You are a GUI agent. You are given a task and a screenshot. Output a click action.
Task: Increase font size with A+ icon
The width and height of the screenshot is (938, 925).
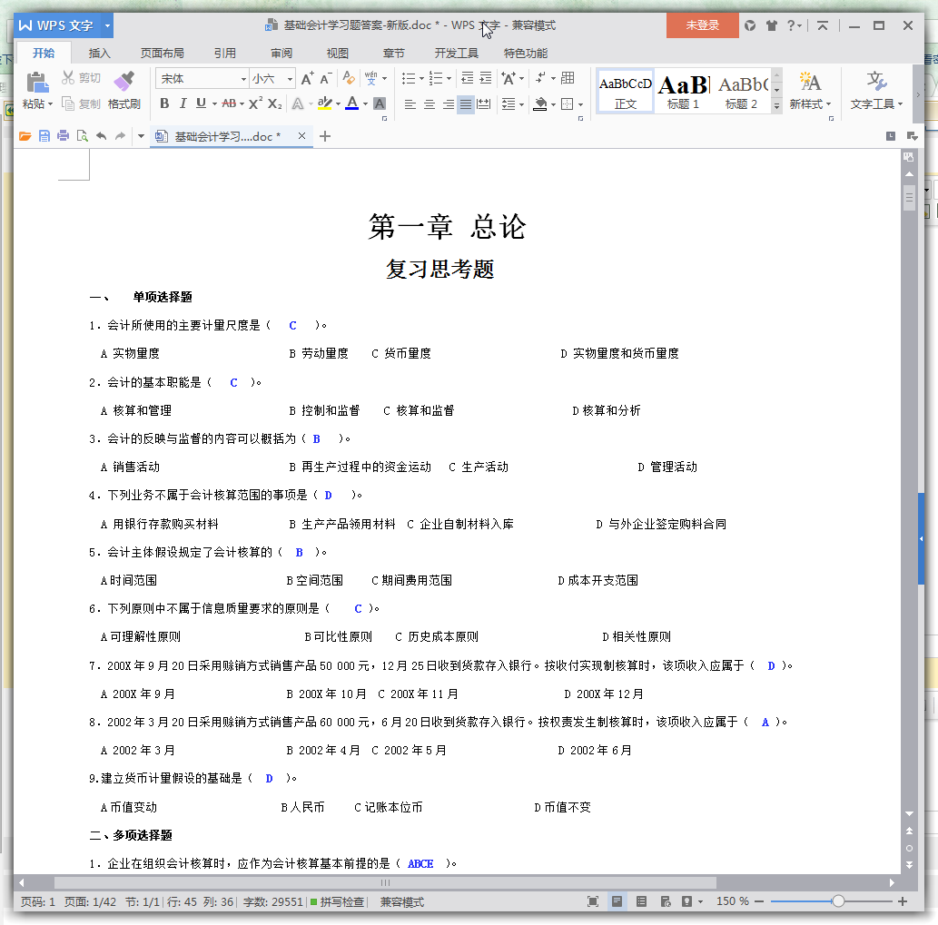pos(307,78)
